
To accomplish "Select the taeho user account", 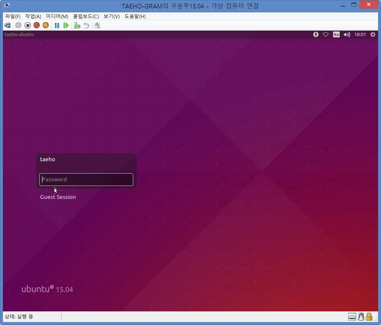I will (48, 159).
